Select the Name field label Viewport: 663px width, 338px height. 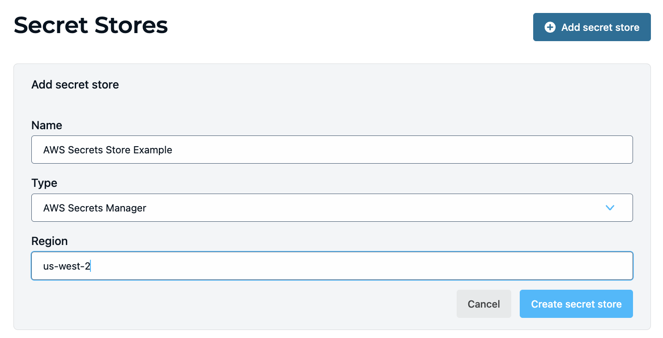point(47,125)
